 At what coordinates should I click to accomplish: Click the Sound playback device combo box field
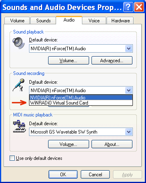(81, 49)
